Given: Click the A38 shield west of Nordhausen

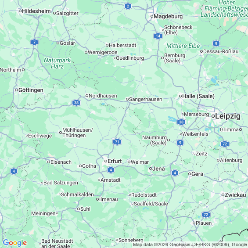Looking at the screenshot, I should tap(76, 103).
